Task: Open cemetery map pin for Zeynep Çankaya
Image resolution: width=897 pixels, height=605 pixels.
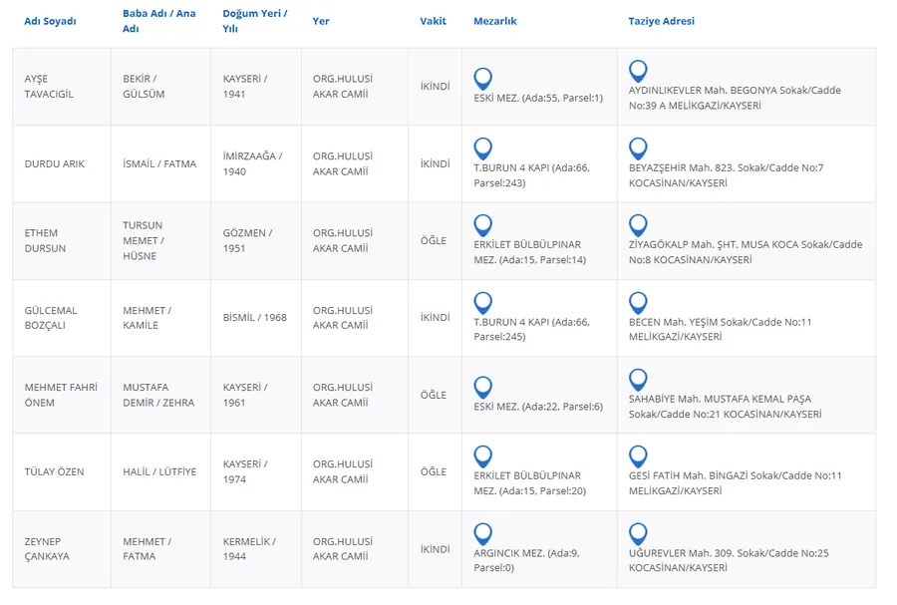Action: point(483,534)
